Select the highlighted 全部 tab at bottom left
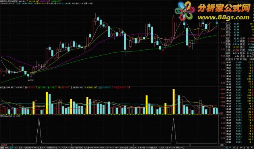Screen dimensions: 254x149 (12, 147)
